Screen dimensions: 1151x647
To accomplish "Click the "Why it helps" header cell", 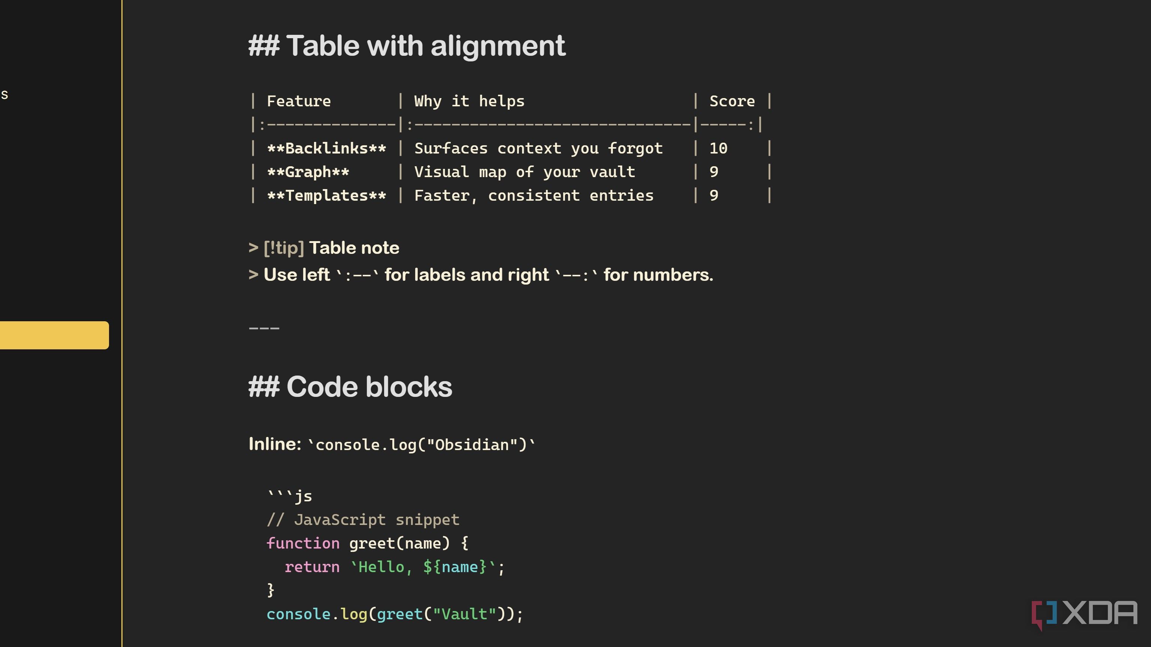I will (469, 101).
